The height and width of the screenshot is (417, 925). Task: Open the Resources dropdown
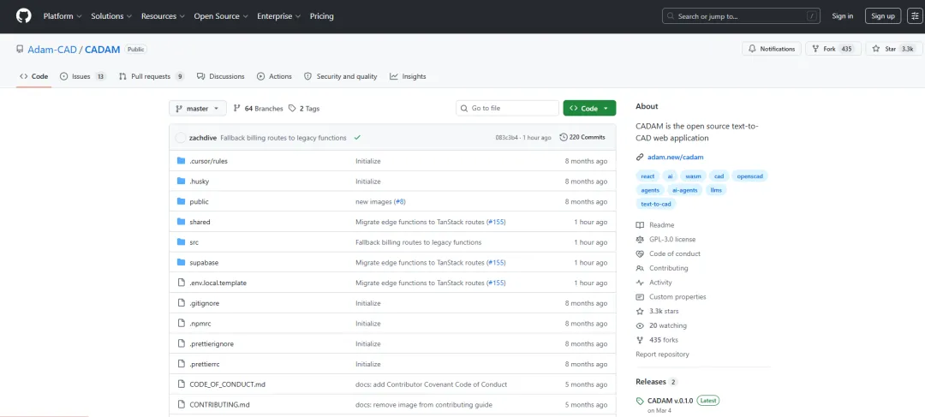(163, 16)
